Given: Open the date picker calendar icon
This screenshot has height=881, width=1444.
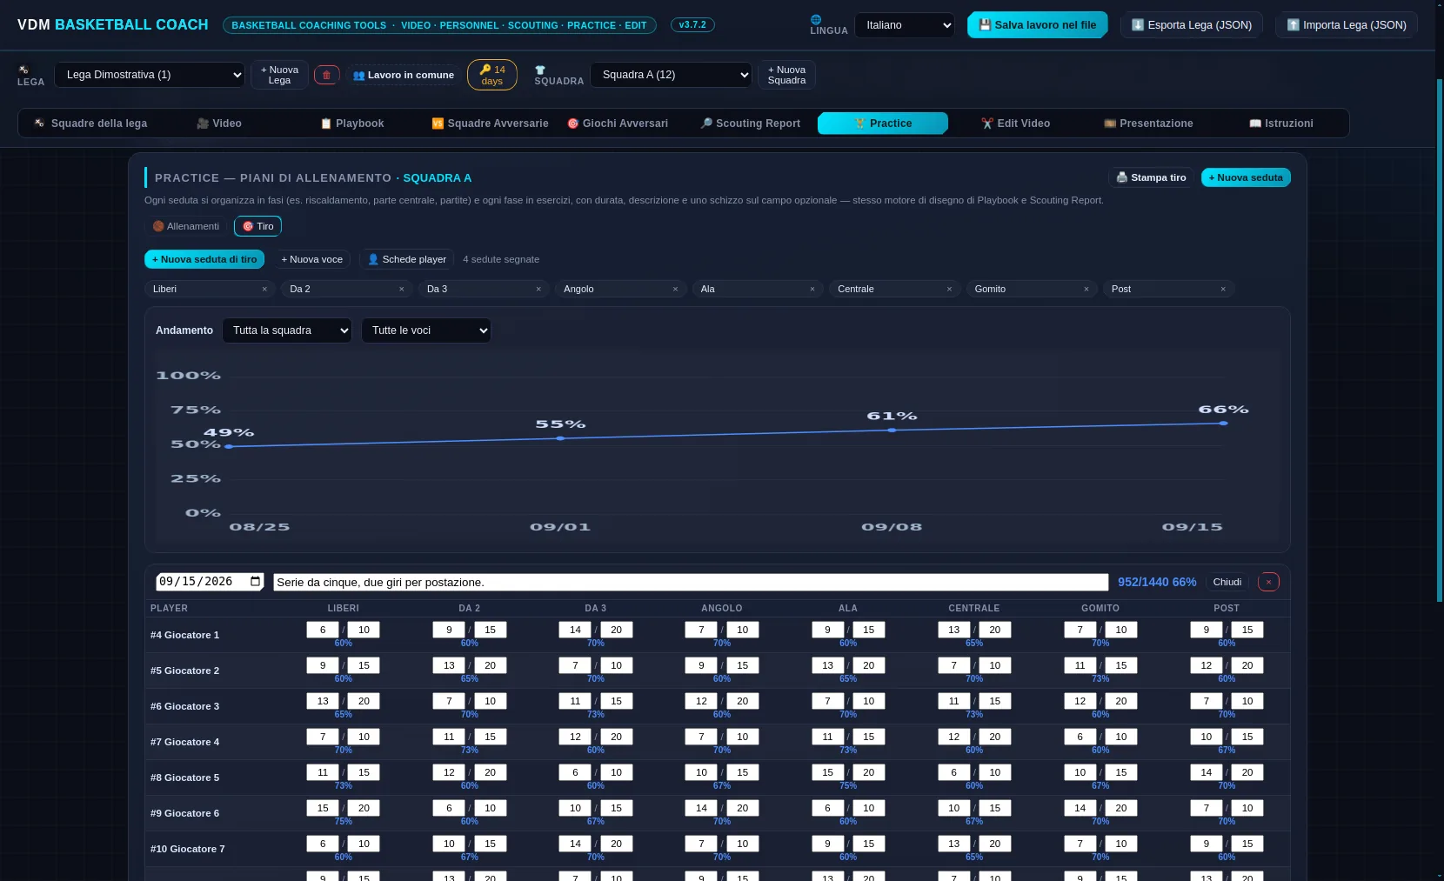Looking at the screenshot, I should tap(256, 581).
